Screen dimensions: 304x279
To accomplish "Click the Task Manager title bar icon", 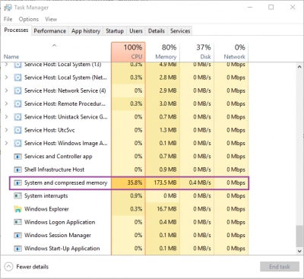I will (8, 8).
